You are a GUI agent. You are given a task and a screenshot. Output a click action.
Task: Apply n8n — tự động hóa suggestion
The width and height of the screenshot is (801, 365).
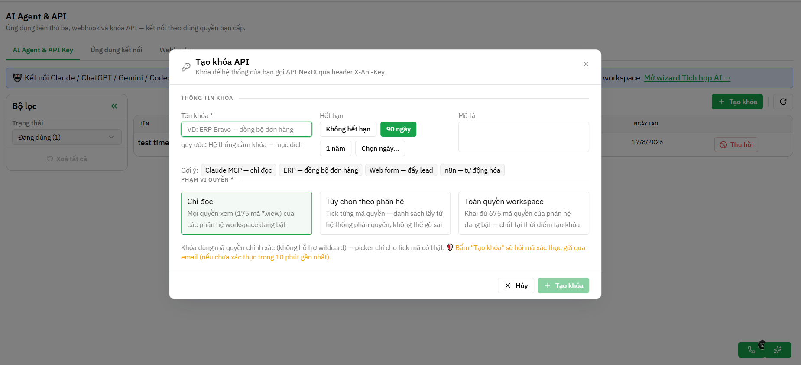[x=472, y=170]
